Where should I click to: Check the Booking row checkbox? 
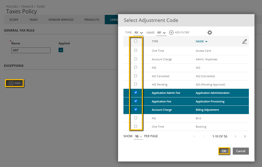136,126
